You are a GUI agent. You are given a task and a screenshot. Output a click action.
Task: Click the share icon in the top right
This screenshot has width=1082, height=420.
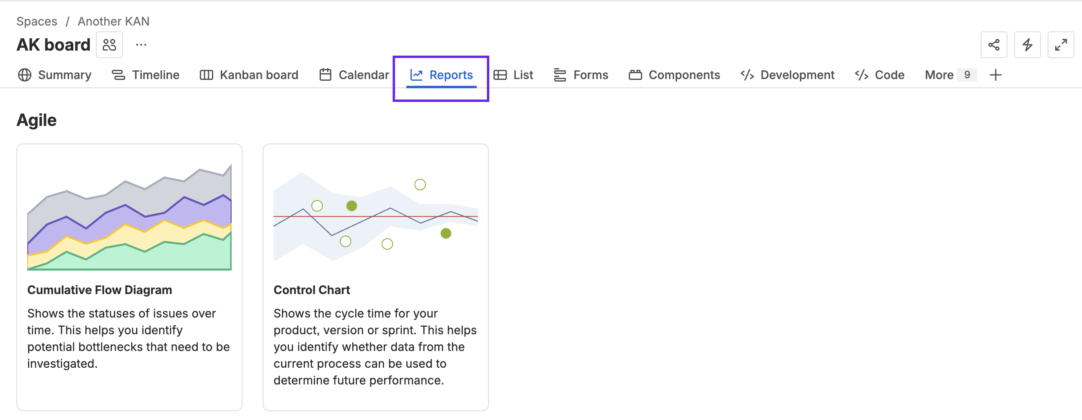pos(994,45)
